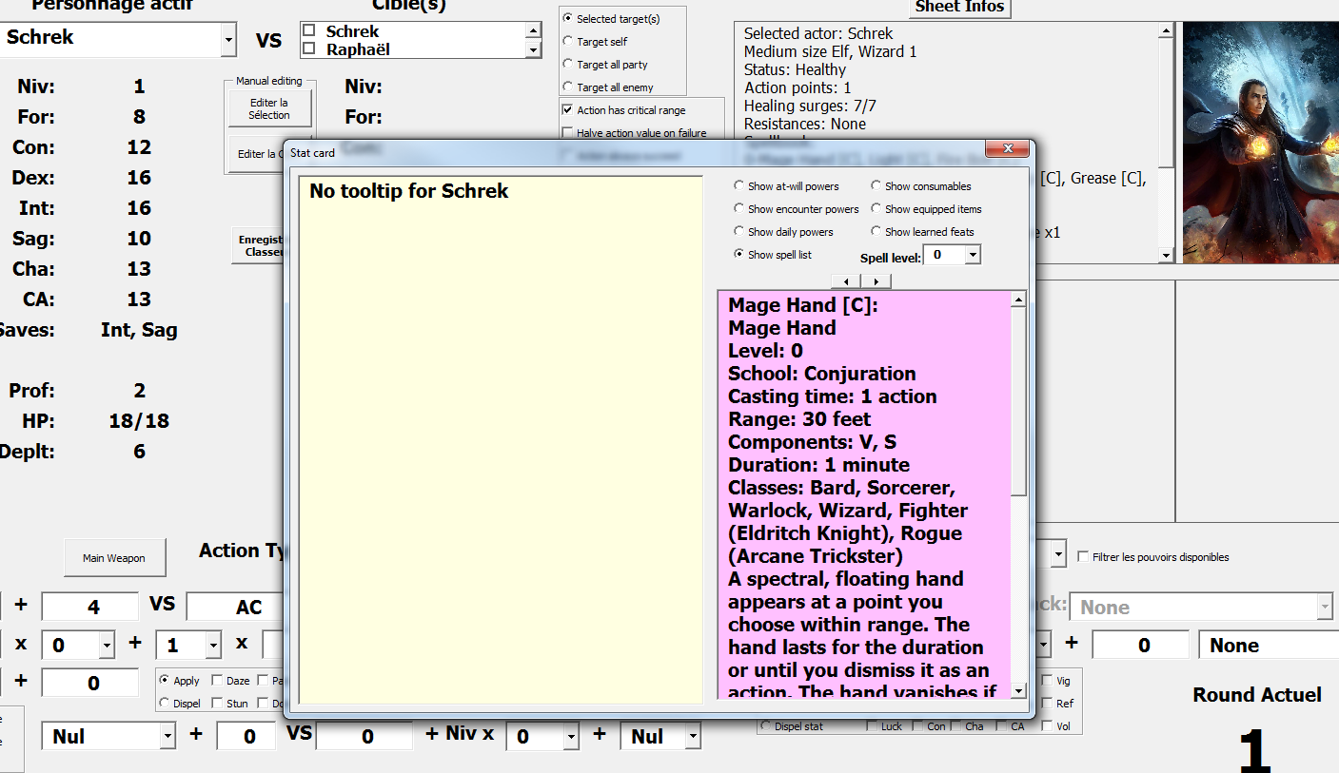
Task: Click the next spell right arrow
Action: 876,281
